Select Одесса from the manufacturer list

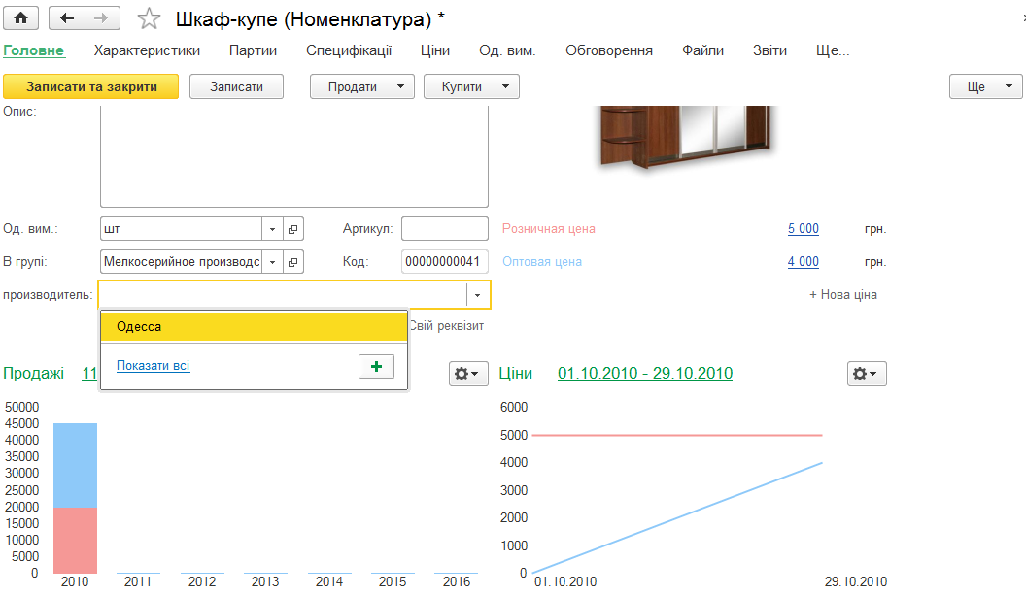pyautogui.click(x=254, y=327)
